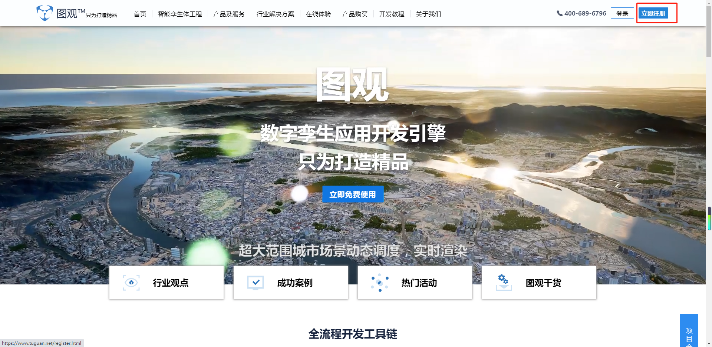Screen dimensions: 712x347
Task: Click the 全流程开发工具链 heading
Action: point(353,334)
